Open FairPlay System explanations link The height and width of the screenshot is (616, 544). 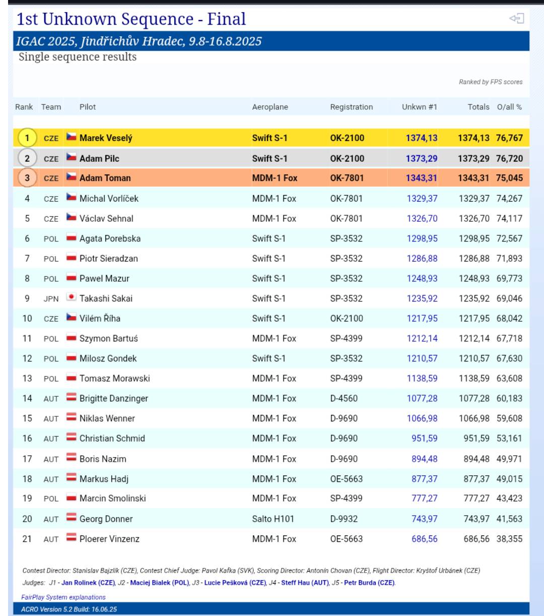63,597
